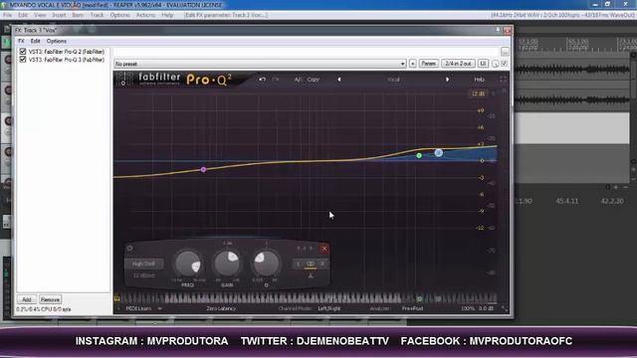Image resolution: width=637 pixels, height=358 pixels.
Task: Delete the band with red X button
Action: (x=324, y=249)
